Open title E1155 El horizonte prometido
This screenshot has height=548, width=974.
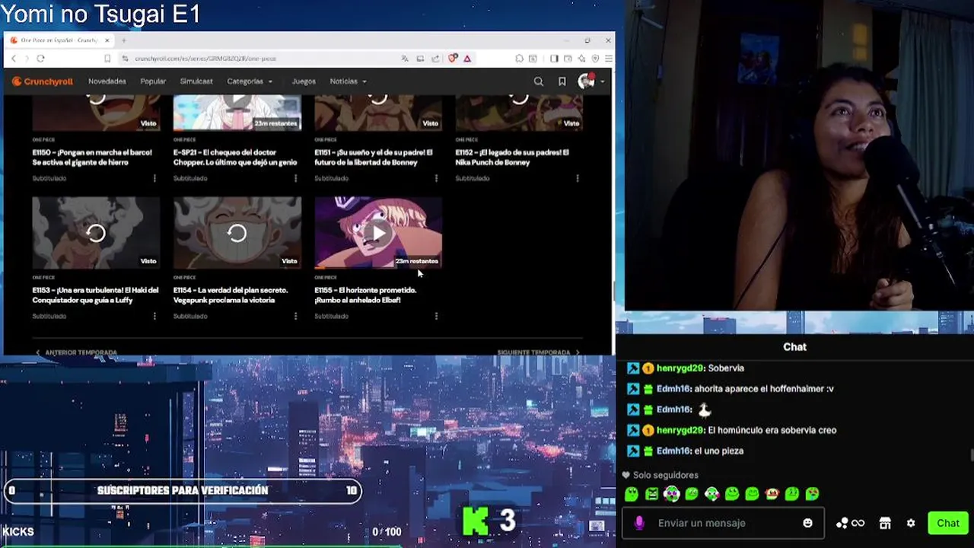coord(365,295)
